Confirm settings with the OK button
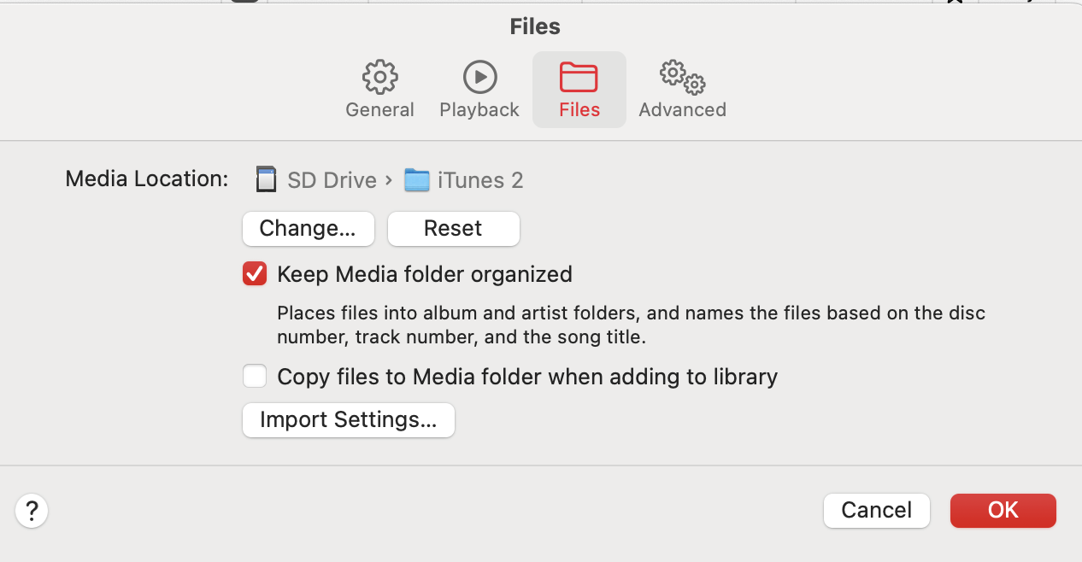Viewport: 1082px width, 562px height. [1003, 511]
